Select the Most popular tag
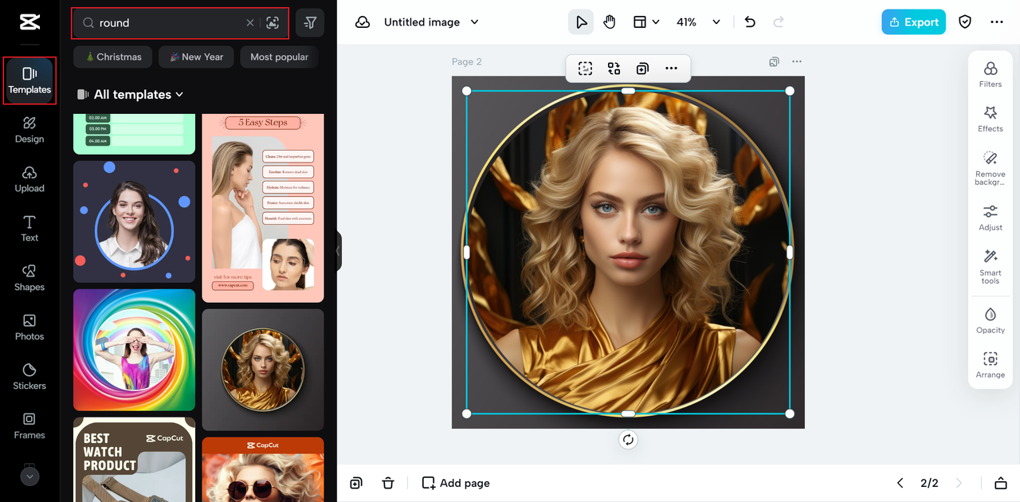 [279, 57]
